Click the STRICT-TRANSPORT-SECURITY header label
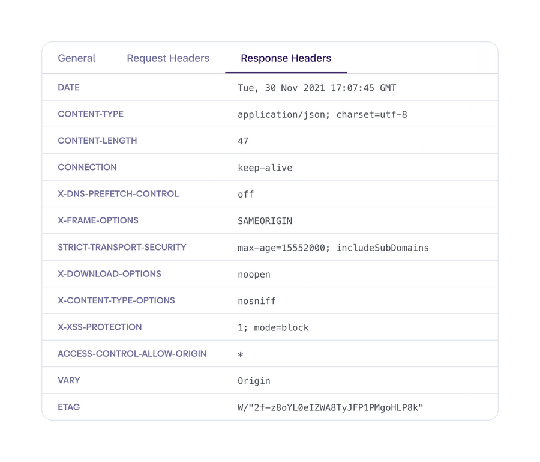Screen dimensions: 540x462 click(122, 248)
